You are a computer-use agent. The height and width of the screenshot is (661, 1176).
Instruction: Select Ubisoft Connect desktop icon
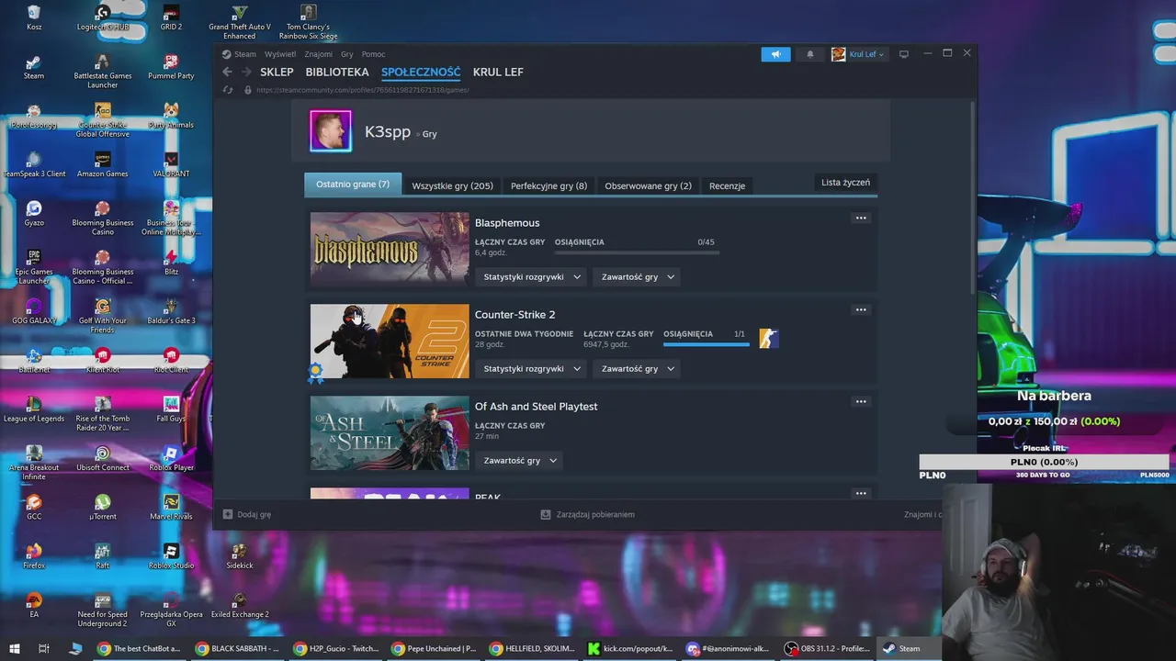click(103, 457)
